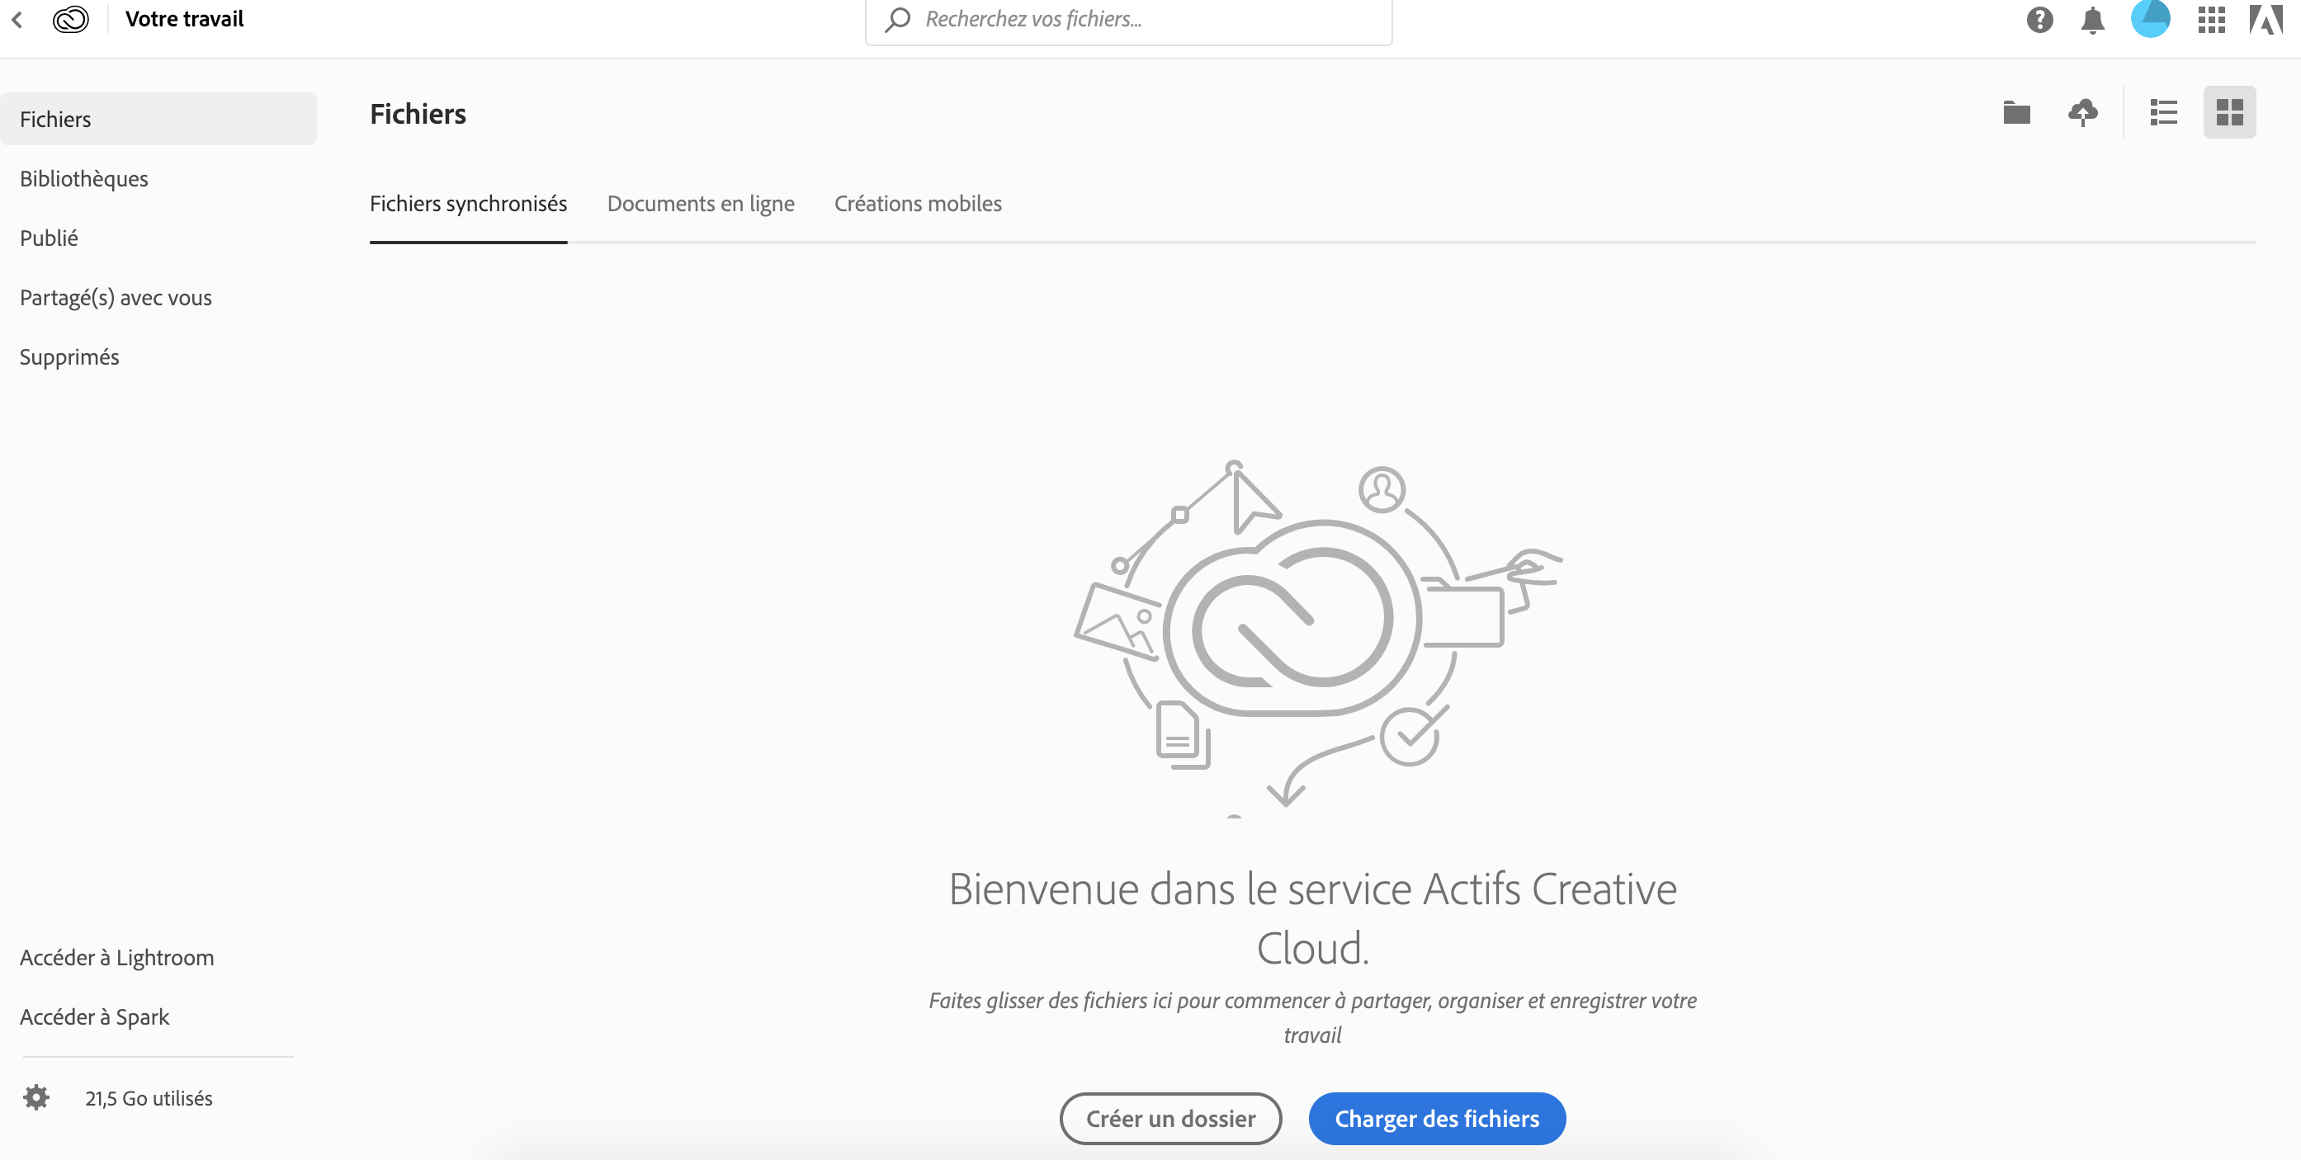The image size is (2301, 1160).
Task: Open the storage settings gear icon
Action: coord(35,1097)
